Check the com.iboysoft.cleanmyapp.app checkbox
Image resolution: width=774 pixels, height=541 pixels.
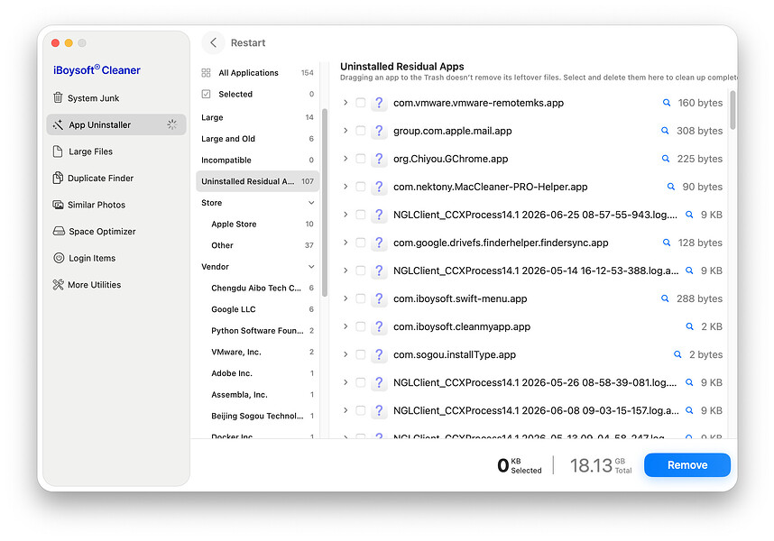click(x=361, y=326)
